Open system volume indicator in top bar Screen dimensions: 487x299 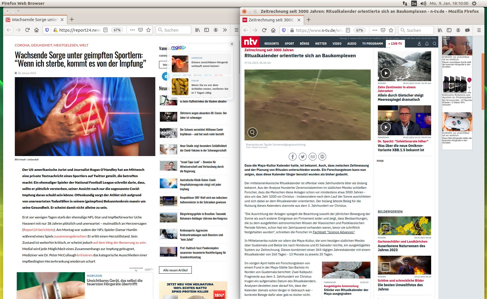tap(423, 3)
